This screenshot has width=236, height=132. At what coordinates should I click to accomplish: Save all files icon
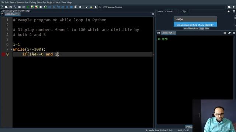15,7
